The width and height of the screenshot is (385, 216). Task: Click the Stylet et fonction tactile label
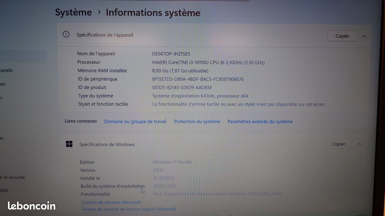(103, 104)
